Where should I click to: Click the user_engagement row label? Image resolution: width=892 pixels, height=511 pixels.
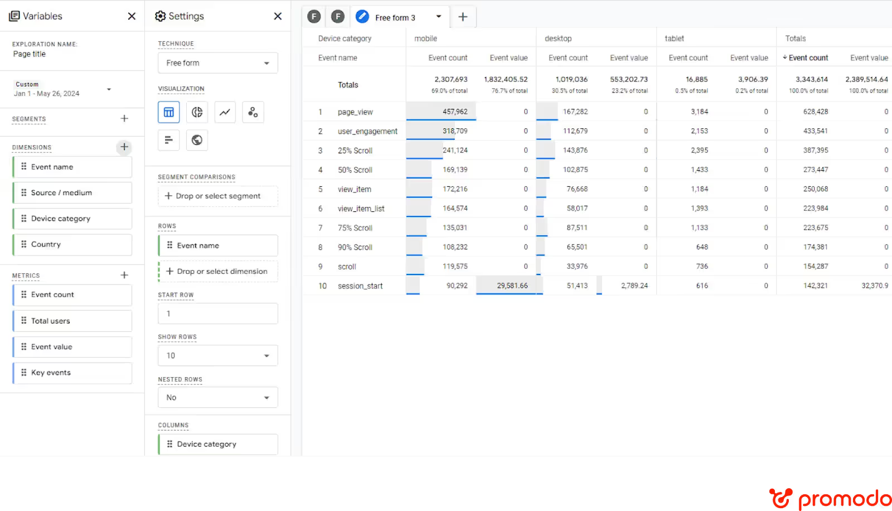click(367, 131)
